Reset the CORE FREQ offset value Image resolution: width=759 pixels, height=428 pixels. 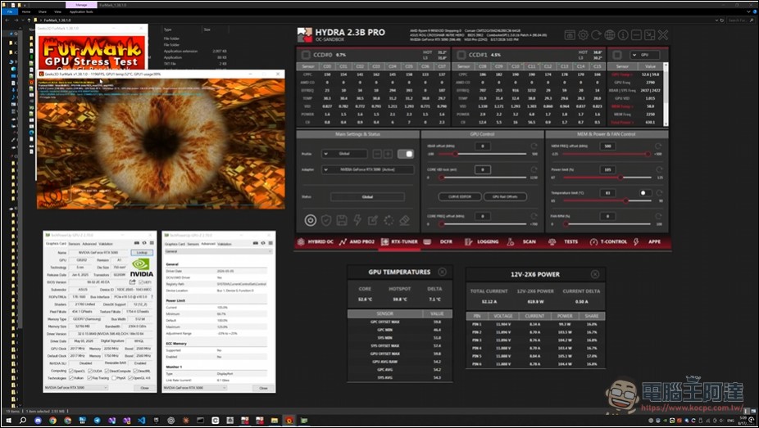tap(534, 216)
